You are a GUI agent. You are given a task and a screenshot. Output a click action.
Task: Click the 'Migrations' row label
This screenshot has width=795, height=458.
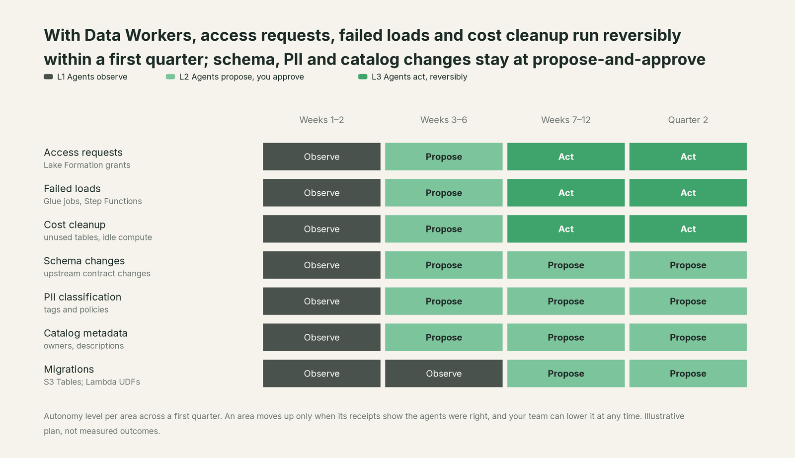tap(69, 370)
